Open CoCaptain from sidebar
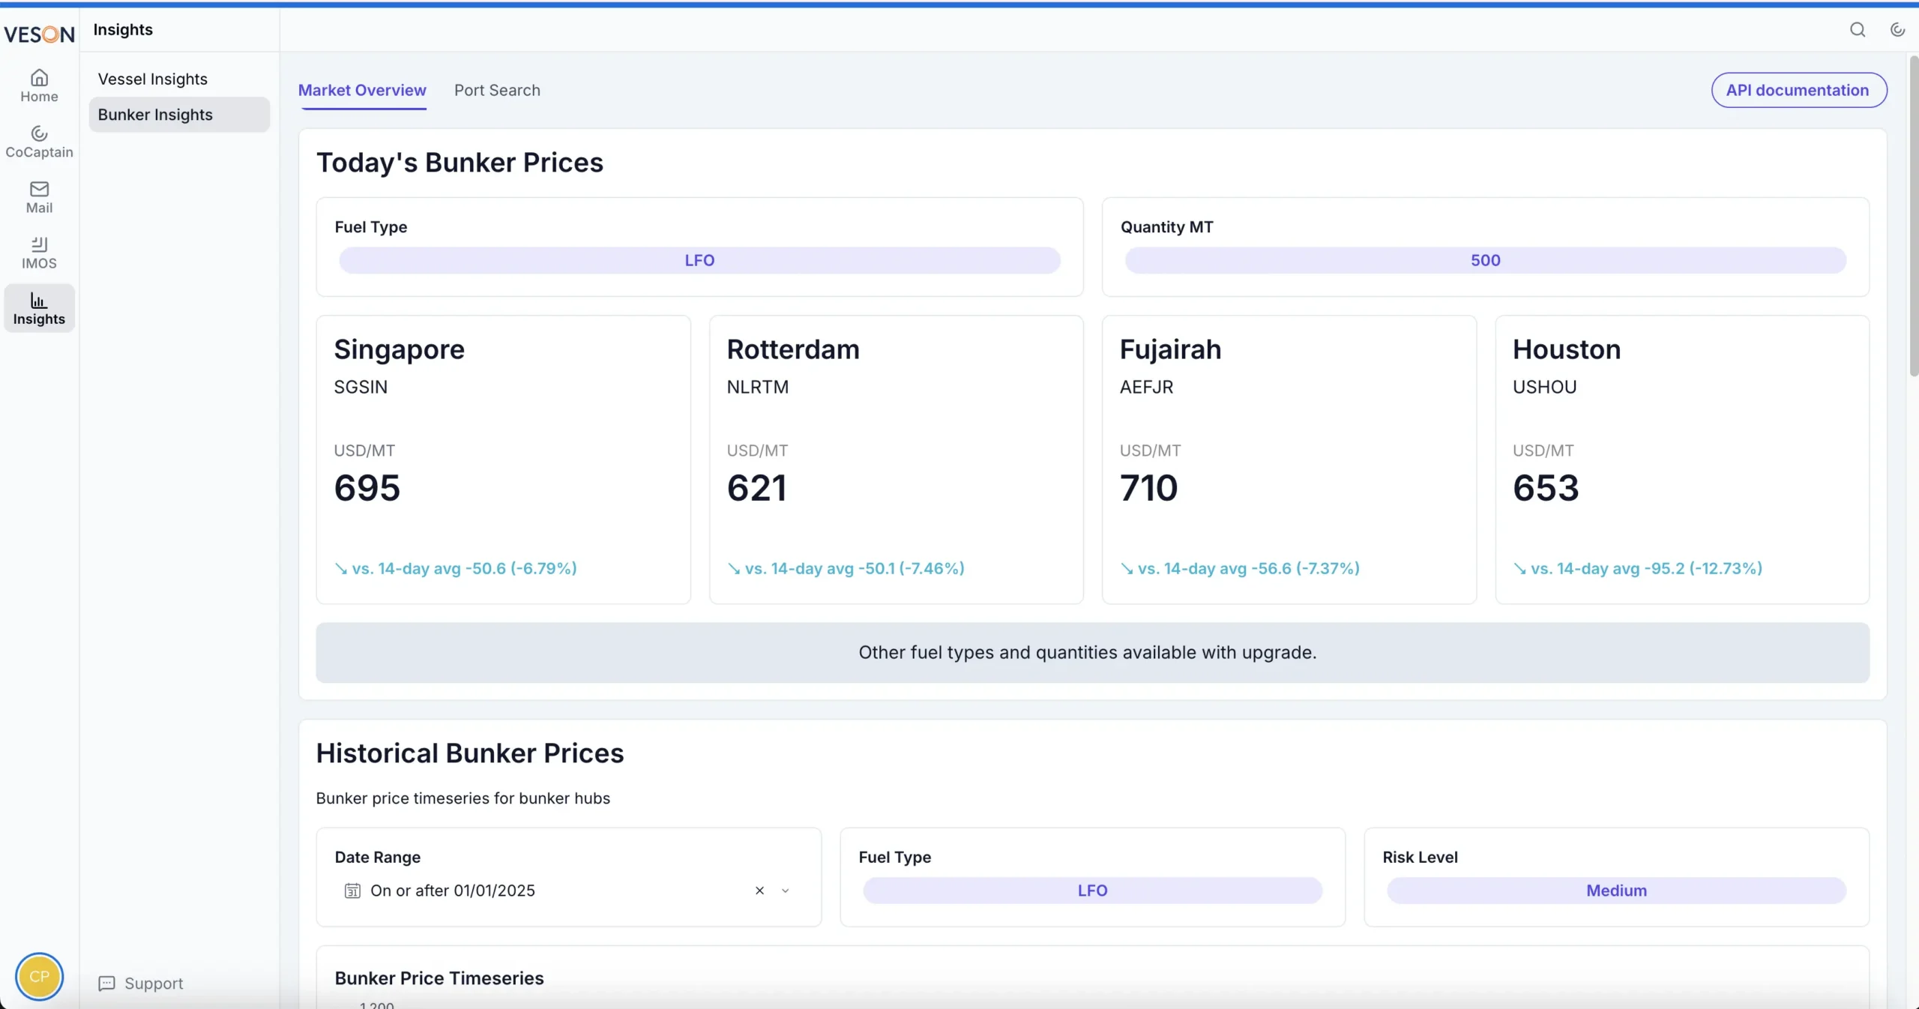 pos(39,142)
